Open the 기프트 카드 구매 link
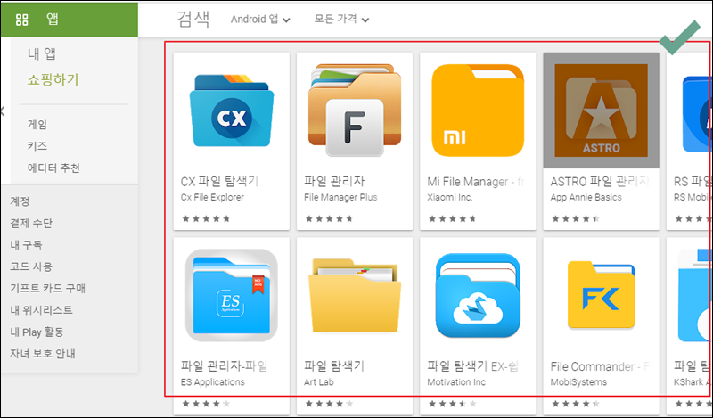The image size is (713, 418). (48, 289)
